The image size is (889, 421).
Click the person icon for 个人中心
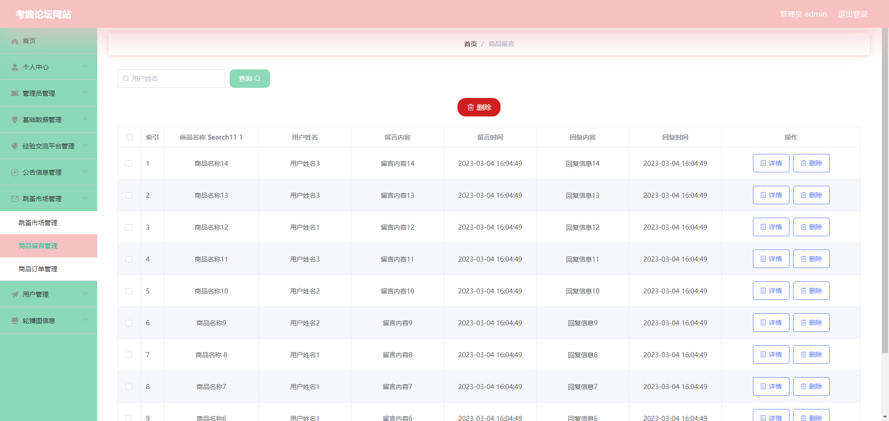click(15, 67)
